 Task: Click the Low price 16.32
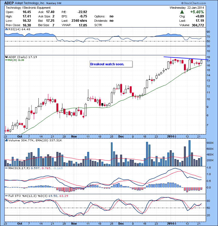27,21
